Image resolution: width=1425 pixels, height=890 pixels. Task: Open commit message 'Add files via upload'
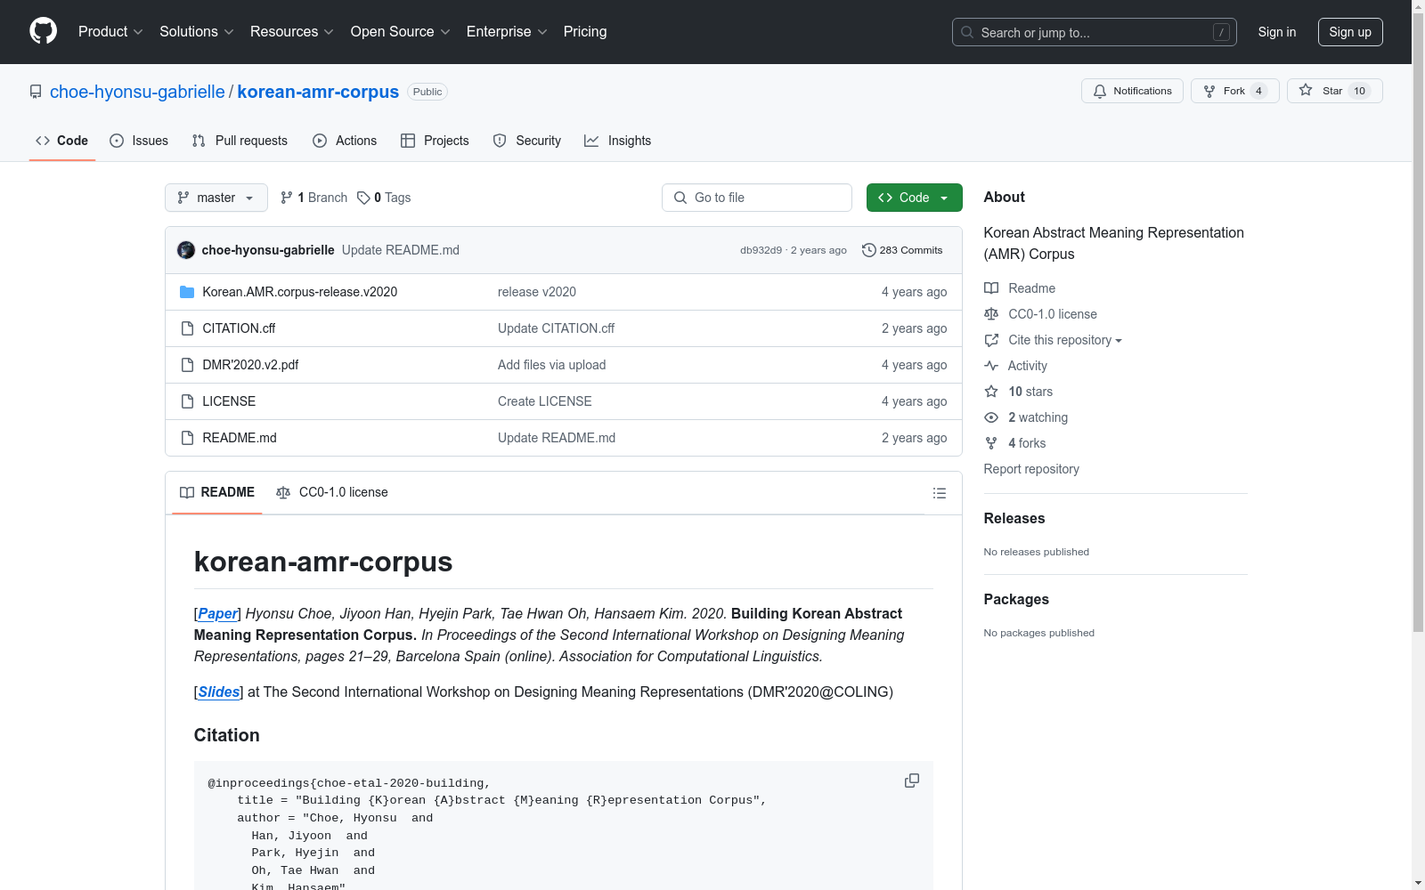(x=552, y=365)
